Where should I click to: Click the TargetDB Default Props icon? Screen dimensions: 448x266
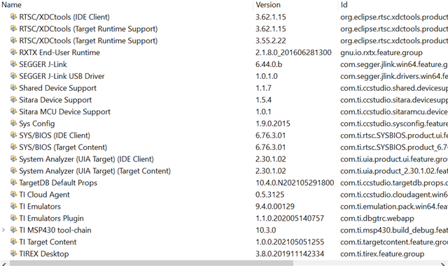coord(13,182)
